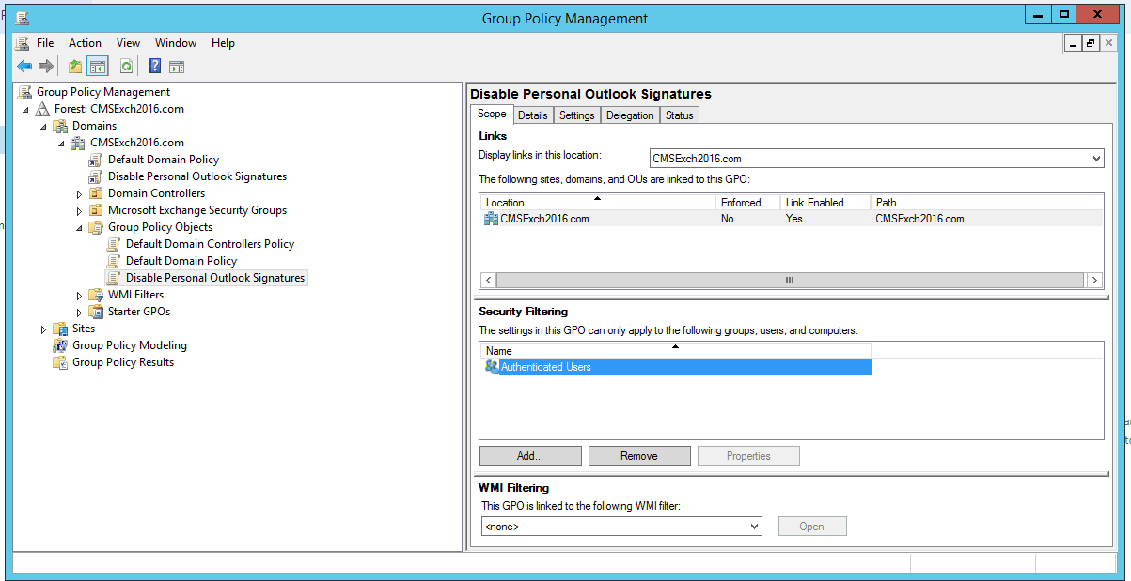This screenshot has height=581, width=1131.
Task: Click the Refresh toolbar icon
Action: pos(126,66)
